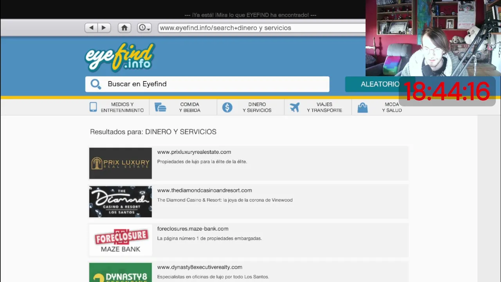Select the Resultados para: DINERO Y SERVICIOS heading

[153, 132]
